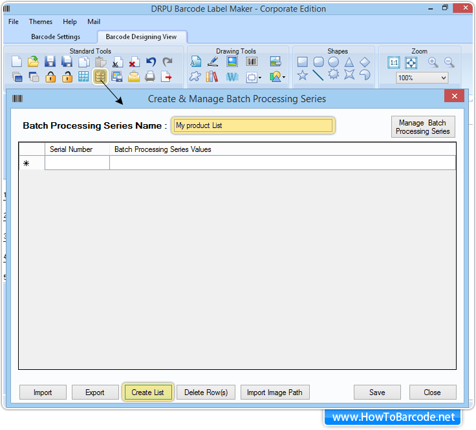Expand the picture shapes tool dropdown arrow
This screenshot has width=476, height=430.
[284, 78]
